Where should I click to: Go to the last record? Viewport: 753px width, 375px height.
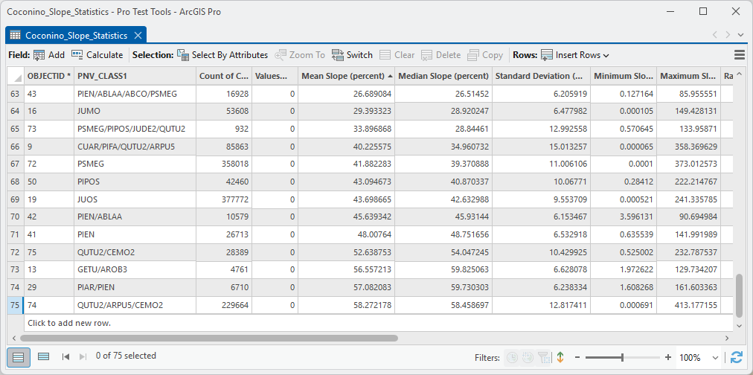(83, 356)
